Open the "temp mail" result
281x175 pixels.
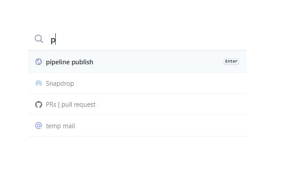click(x=60, y=126)
